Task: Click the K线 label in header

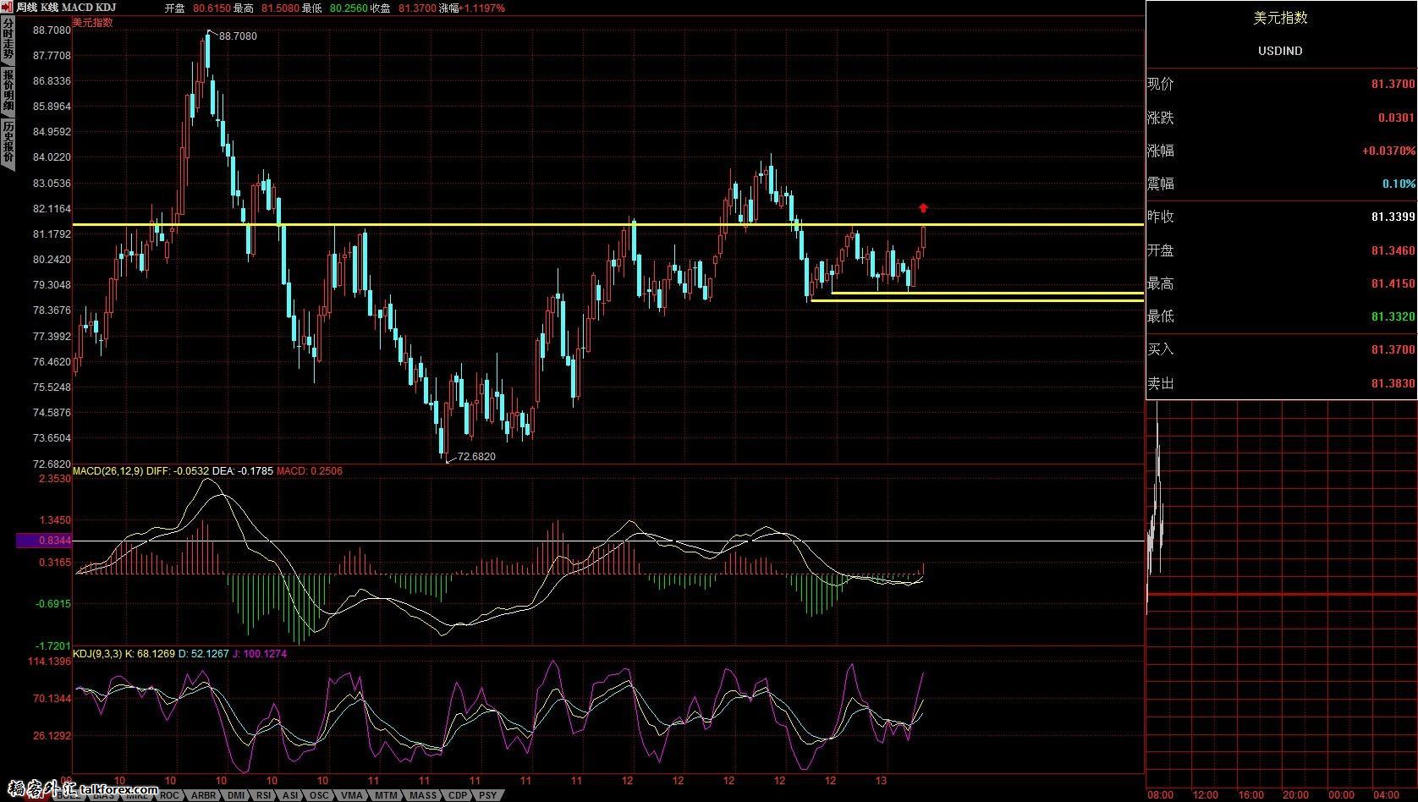Action: coord(50,8)
